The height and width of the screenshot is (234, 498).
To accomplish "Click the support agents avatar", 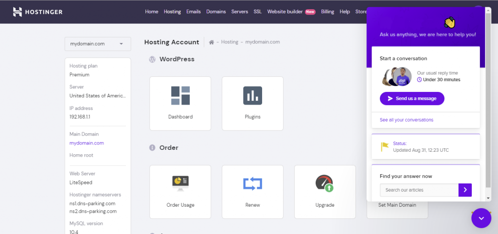I will click(397, 76).
